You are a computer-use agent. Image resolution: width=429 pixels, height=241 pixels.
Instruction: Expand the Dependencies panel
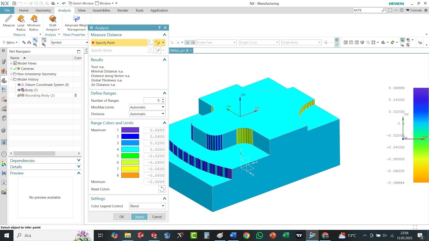pos(79,160)
